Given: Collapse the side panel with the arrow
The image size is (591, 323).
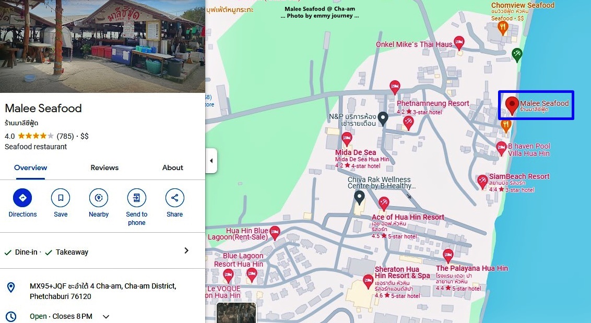Looking at the screenshot, I should point(211,161).
